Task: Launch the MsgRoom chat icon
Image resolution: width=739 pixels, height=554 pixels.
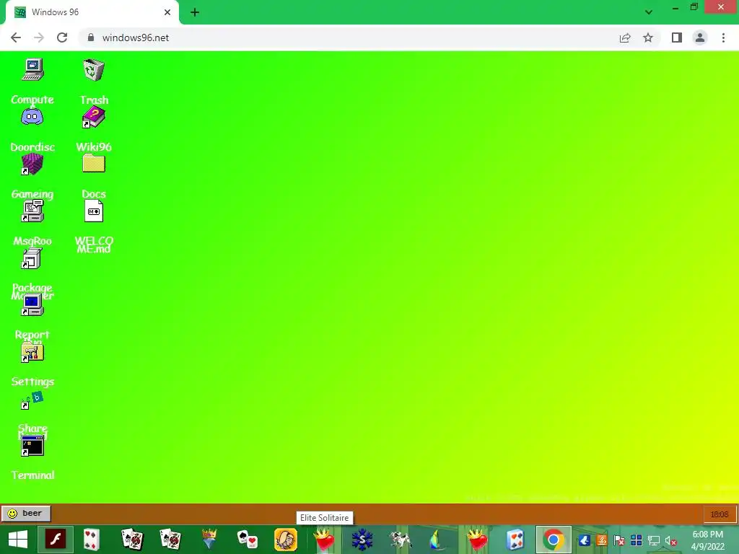Action: 32,211
